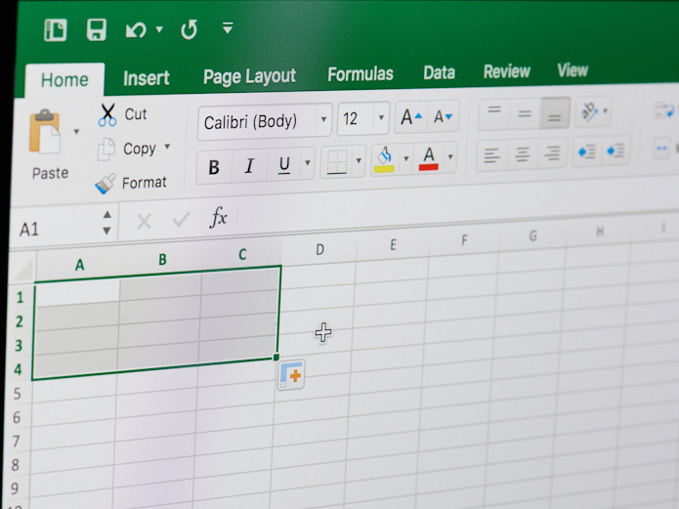Expand the Borders dropdown arrow
This screenshot has width=679, height=509.
(359, 160)
